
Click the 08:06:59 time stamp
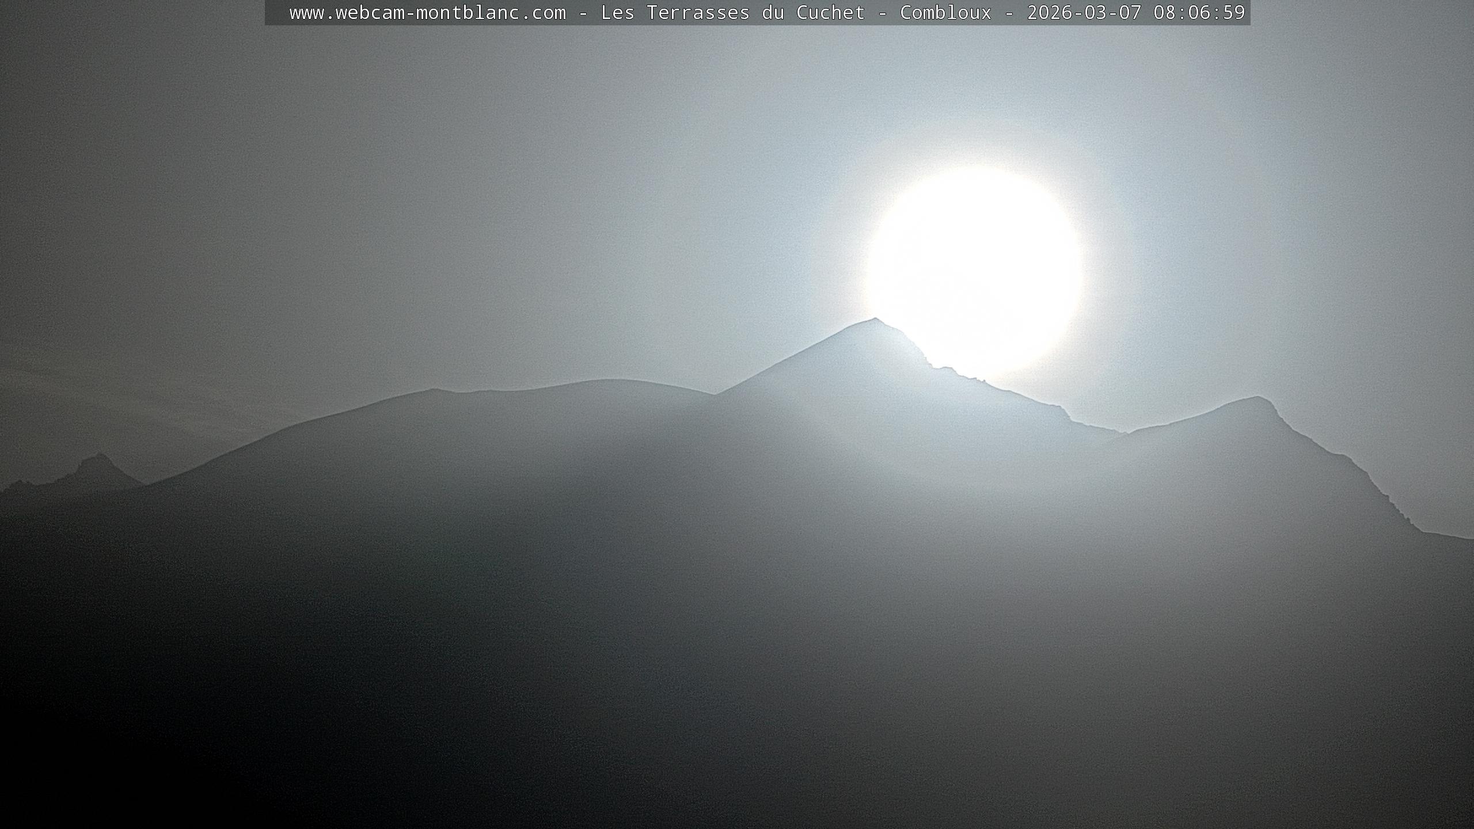(x=1199, y=13)
